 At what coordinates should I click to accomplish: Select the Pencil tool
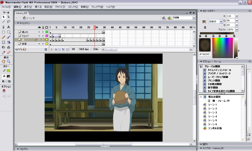coord(3,37)
